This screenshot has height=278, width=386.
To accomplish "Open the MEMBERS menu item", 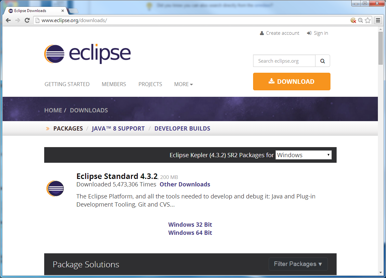I will click(x=114, y=84).
